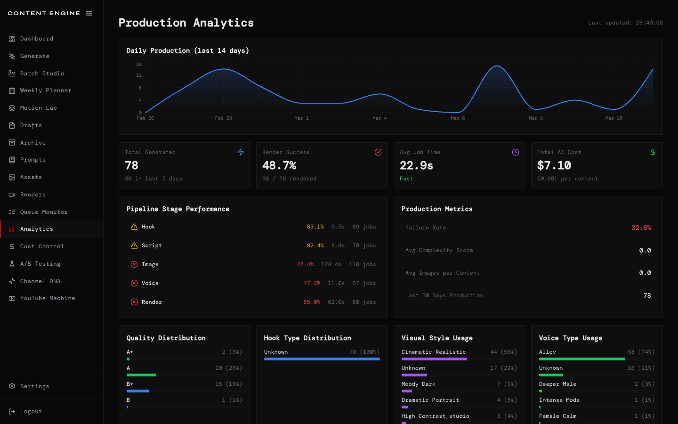Click the lightning icon on Total Generated card

click(241, 152)
